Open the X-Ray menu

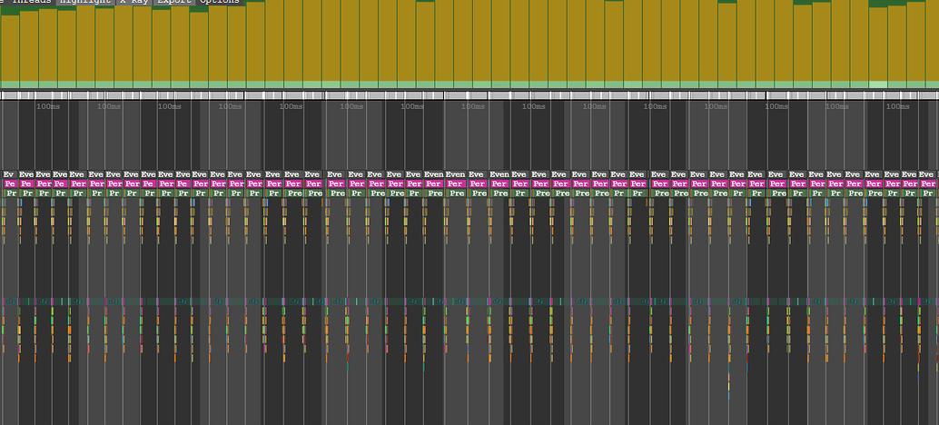(134, 2)
